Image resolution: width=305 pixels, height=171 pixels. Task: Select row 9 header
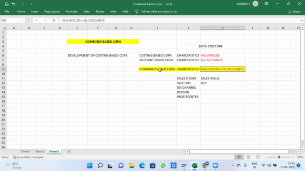tap(3, 69)
